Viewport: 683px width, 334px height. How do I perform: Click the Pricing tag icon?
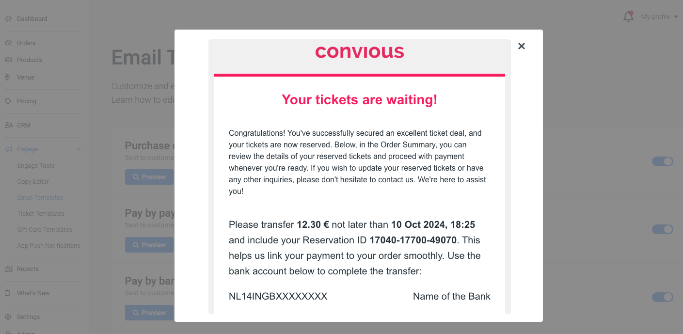(8, 101)
